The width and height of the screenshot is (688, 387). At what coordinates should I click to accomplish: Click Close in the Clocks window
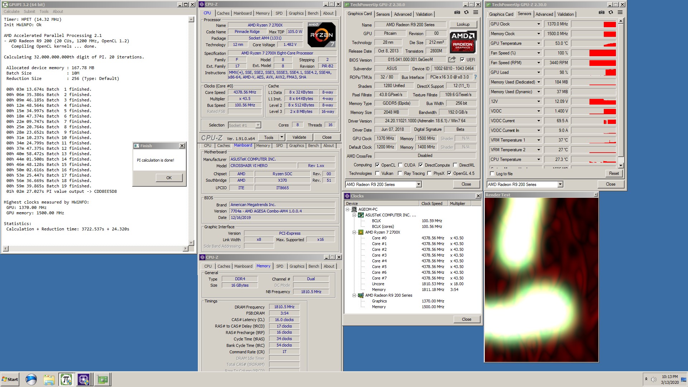(x=467, y=319)
